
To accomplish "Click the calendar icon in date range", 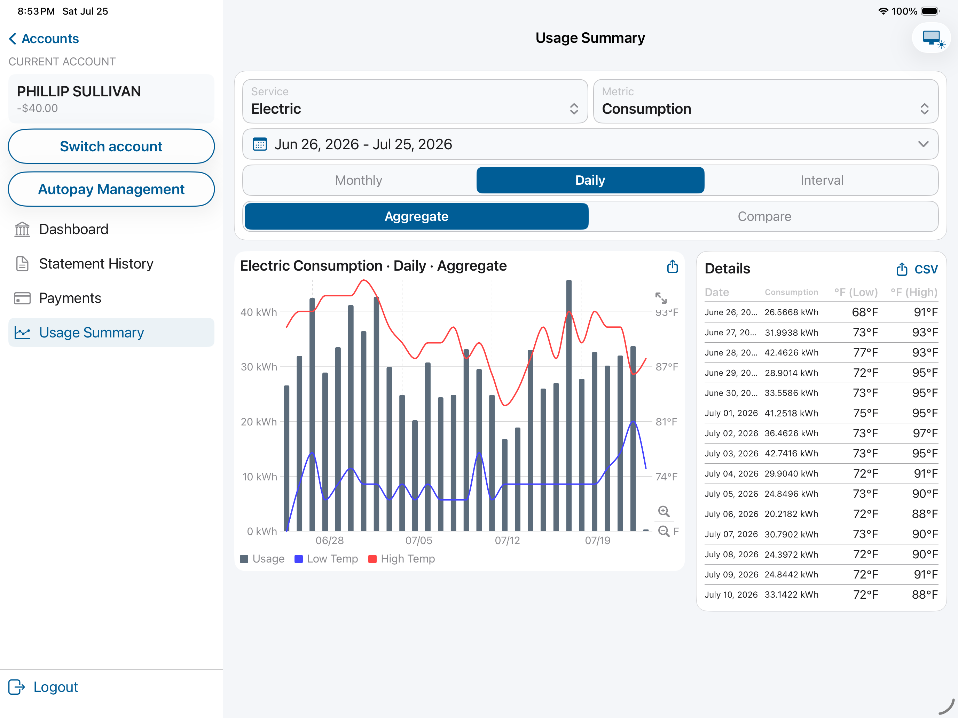I will (259, 144).
